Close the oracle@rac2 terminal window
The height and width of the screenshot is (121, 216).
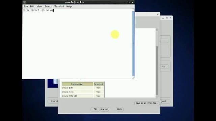132,2
